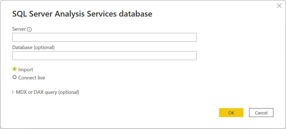Close the dialog with the X icon
The image size is (286, 129).
(279, 6)
